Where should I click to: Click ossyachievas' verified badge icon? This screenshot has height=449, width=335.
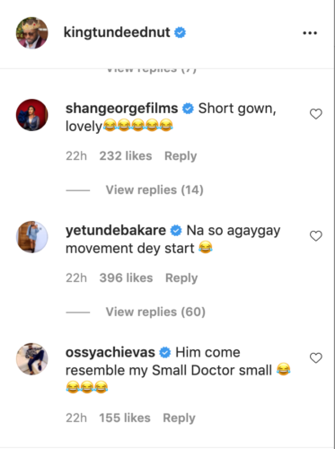pos(165,353)
